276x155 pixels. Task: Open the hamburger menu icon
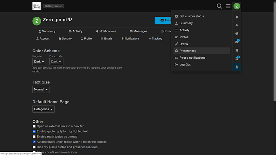coord(228,6)
